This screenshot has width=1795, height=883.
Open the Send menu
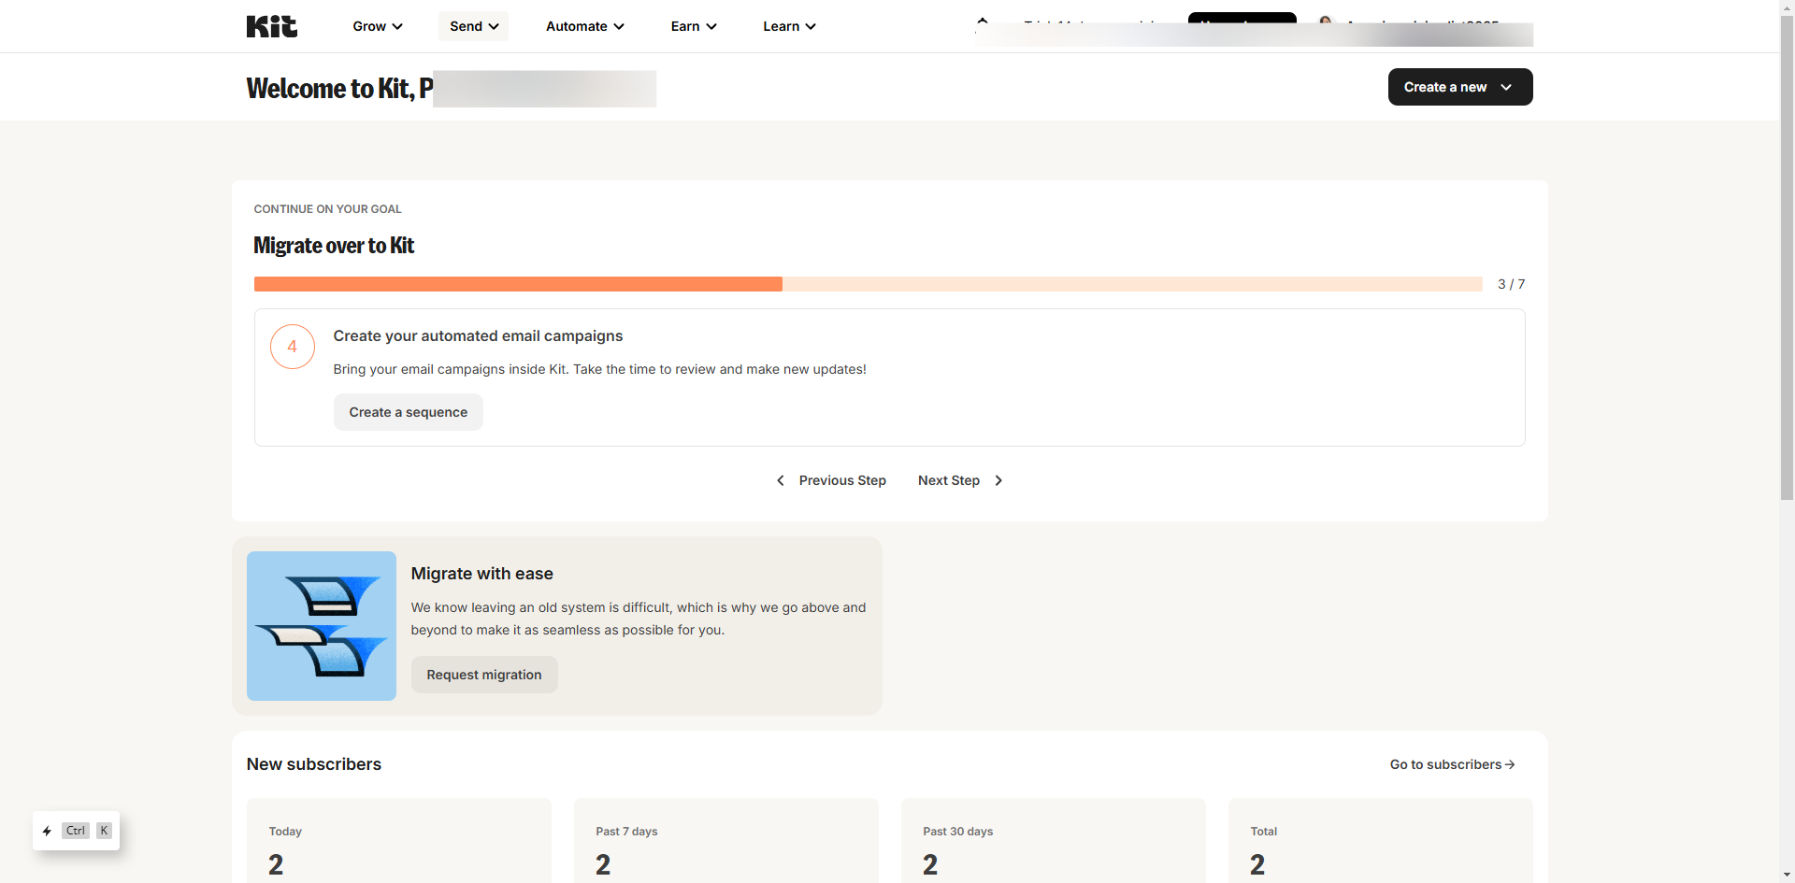tap(472, 26)
